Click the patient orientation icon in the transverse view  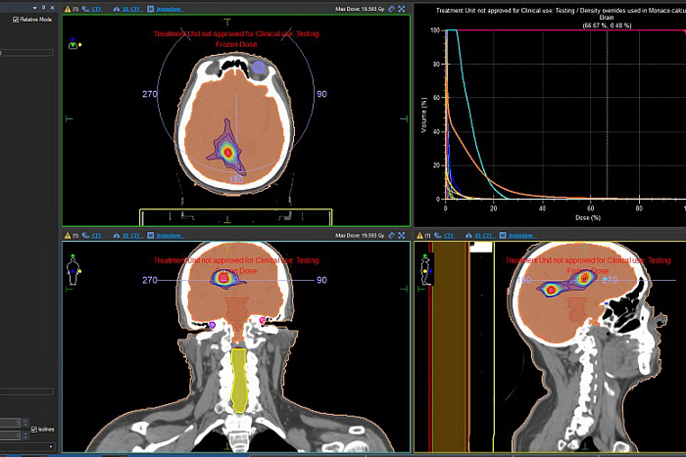coord(73,44)
